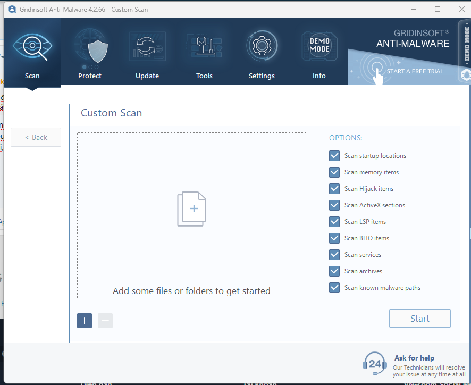Switch to the Info tab label
Screen dimensions: 471x385
click(x=319, y=76)
